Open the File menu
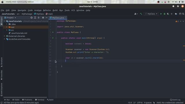Screen dimensions: 185x104 (x=2, y=10)
